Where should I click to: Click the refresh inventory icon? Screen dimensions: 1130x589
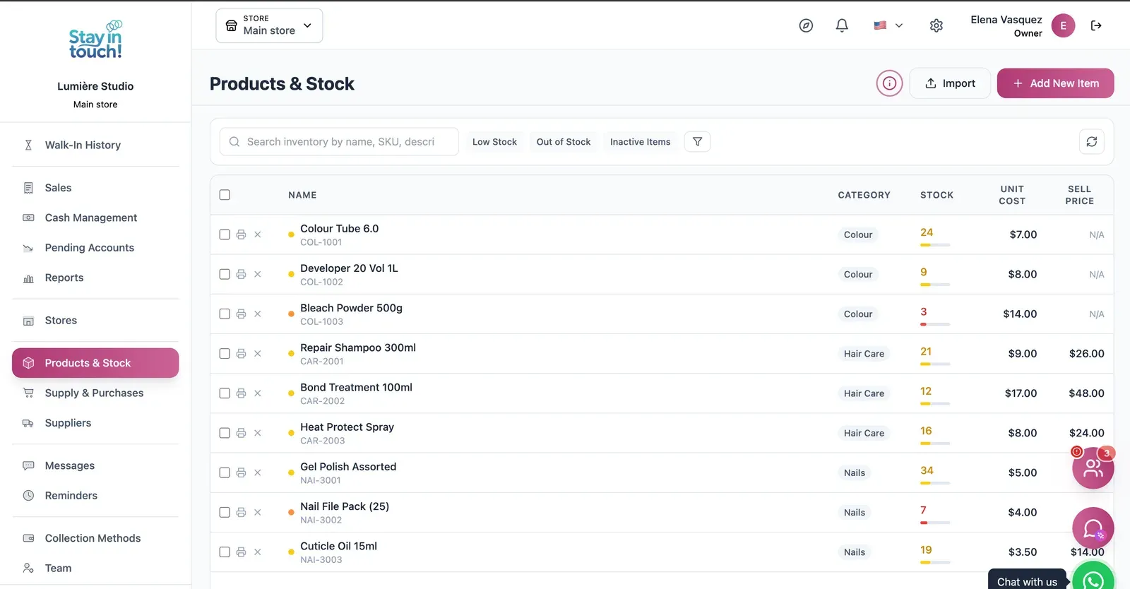(x=1092, y=142)
